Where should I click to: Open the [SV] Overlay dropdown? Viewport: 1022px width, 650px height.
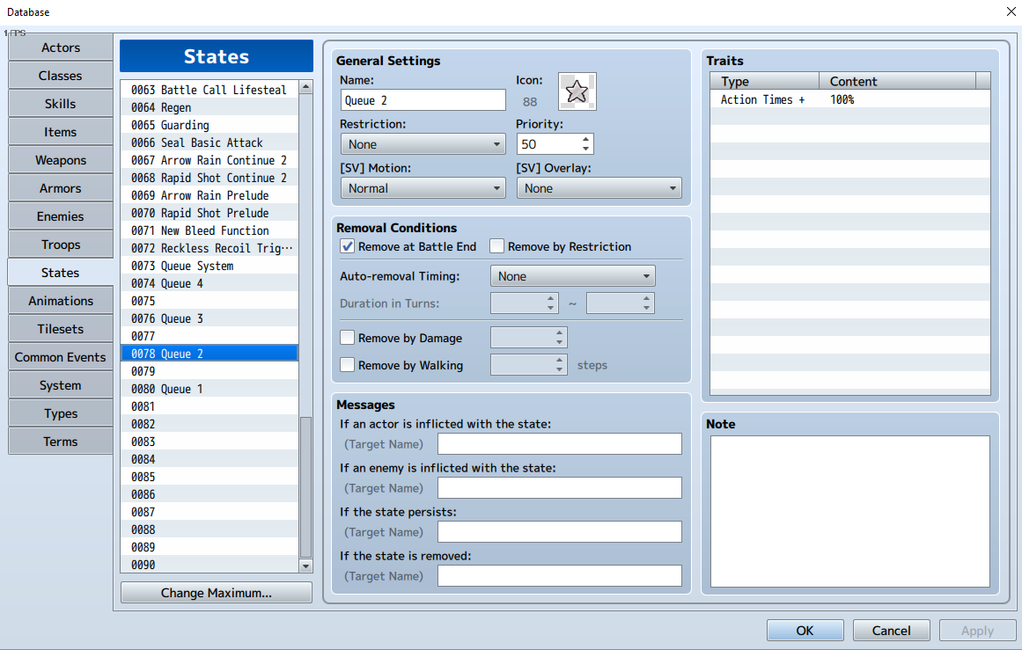(x=599, y=188)
